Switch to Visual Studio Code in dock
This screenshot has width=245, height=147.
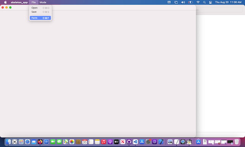136,142
